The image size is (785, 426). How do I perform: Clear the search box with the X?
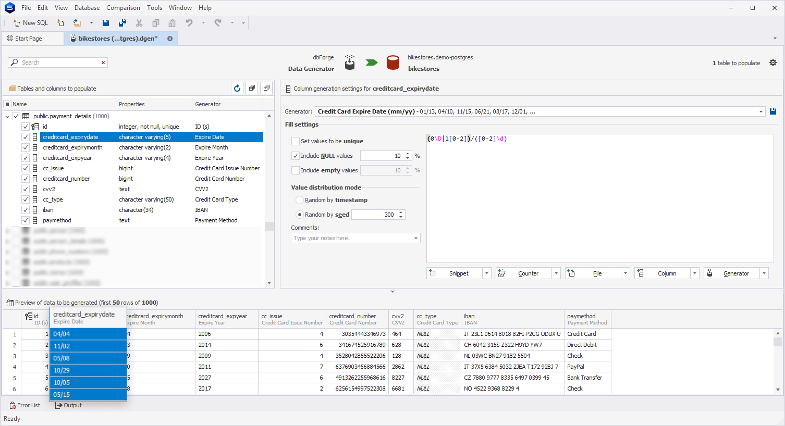coord(103,62)
